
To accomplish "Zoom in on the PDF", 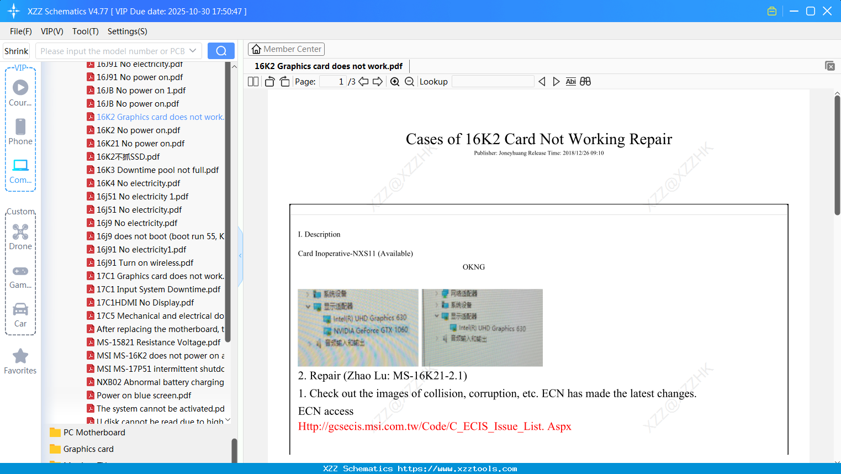I will coord(395,82).
